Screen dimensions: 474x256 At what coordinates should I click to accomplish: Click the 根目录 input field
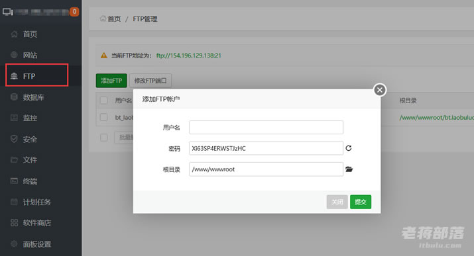click(266, 169)
